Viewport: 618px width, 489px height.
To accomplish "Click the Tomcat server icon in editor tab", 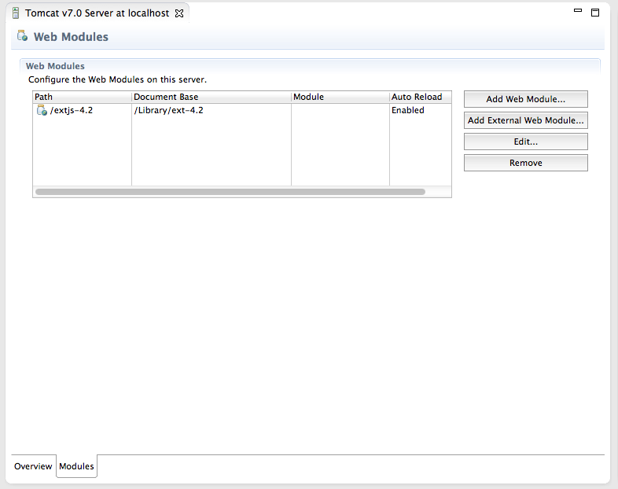I will pos(16,13).
